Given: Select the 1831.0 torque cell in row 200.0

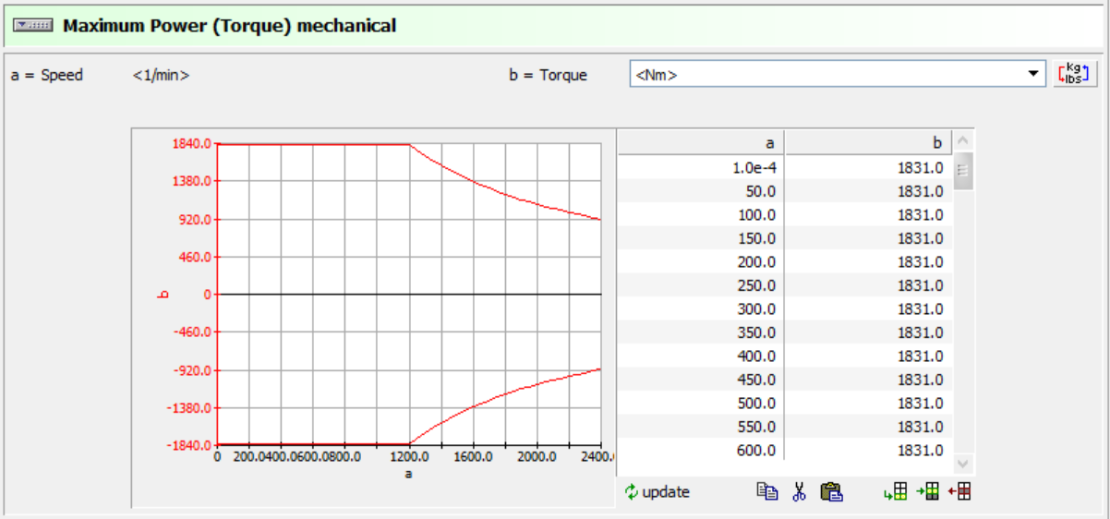Looking at the screenshot, I should click(868, 261).
